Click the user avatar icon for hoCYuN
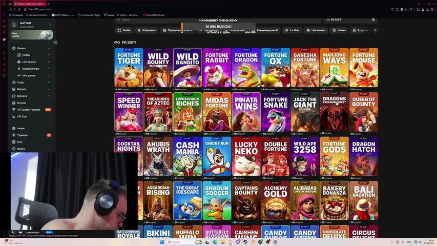This screenshot has height=246, width=437. click(x=14, y=25)
